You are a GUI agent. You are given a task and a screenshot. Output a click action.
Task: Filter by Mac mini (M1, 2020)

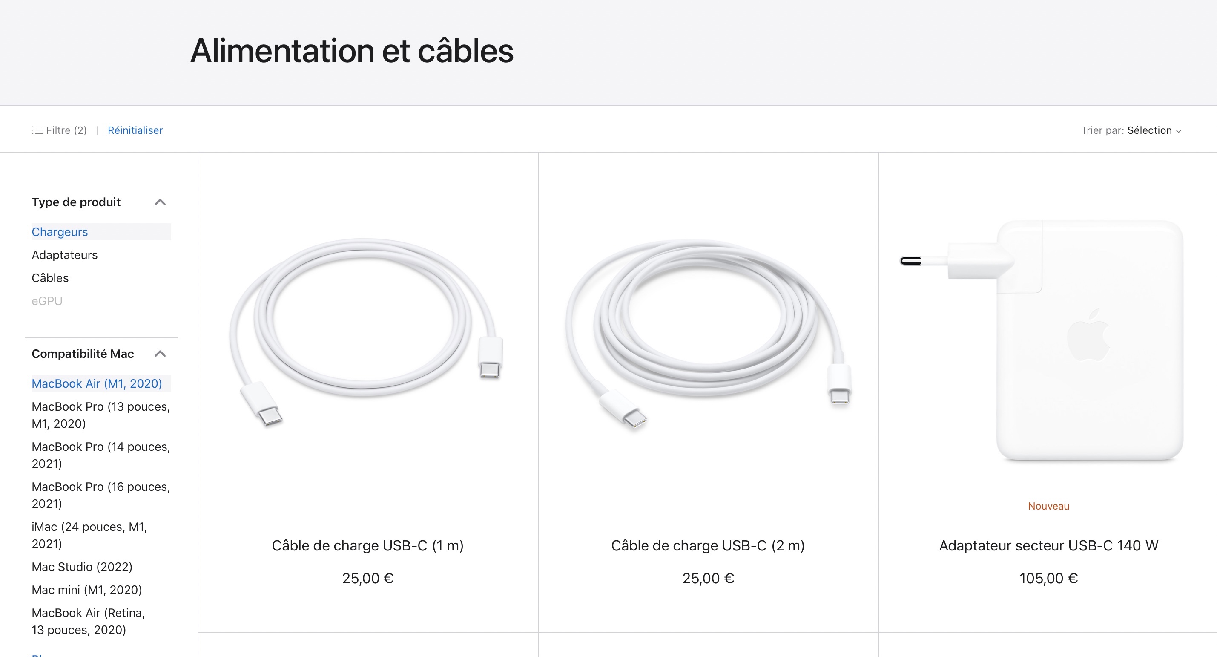pos(87,590)
